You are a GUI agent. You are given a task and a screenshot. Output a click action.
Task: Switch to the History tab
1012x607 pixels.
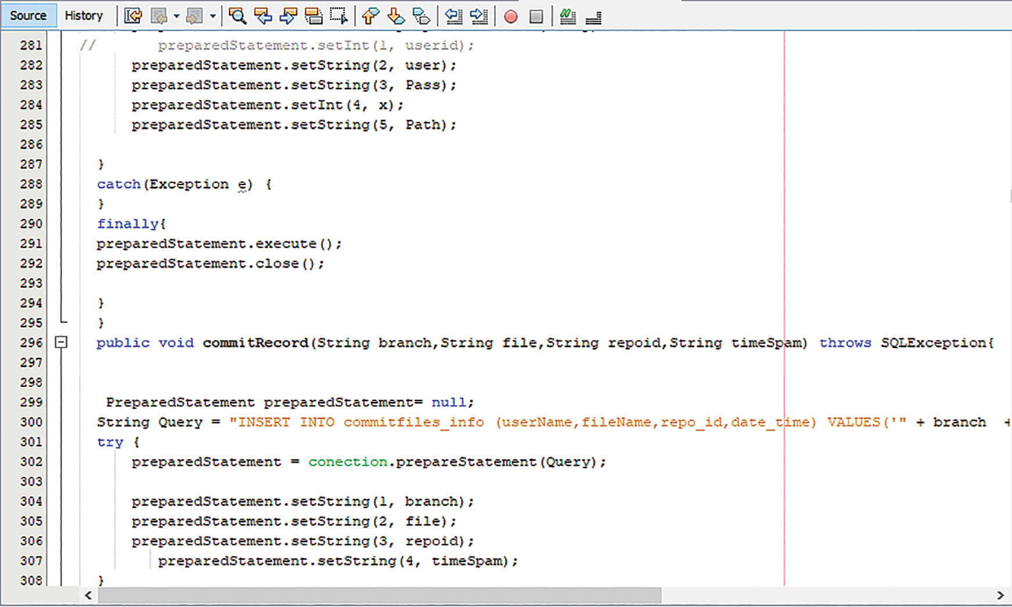[84, 16]
